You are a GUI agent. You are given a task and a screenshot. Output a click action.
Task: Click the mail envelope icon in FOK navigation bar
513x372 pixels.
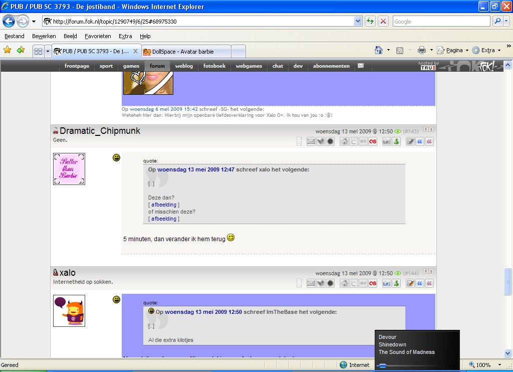(x=361, y=66)
